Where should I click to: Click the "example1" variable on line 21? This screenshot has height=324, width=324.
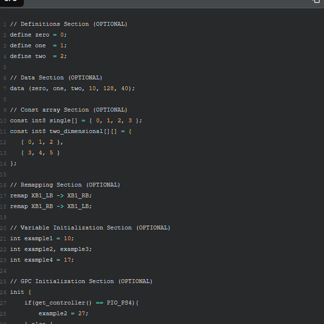38,238
